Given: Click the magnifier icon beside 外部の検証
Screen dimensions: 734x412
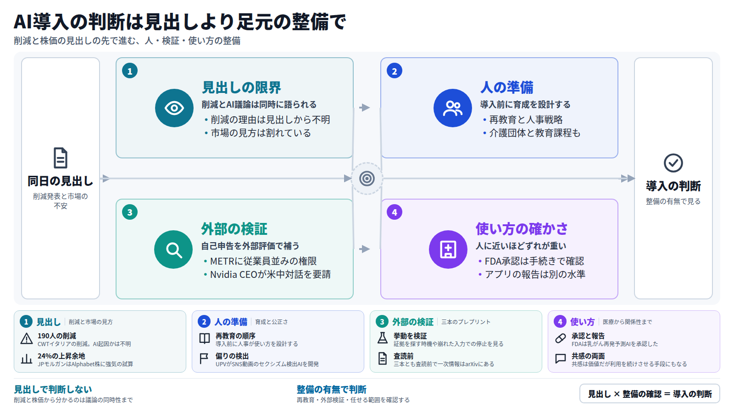Looking at the screenshot, I should (x=173, y=249).
